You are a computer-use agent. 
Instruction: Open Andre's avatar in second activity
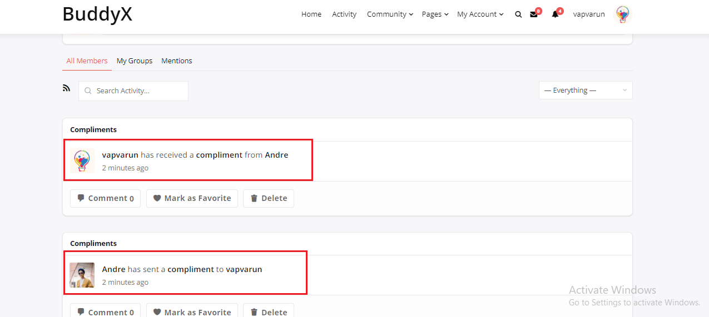[82, 275]
